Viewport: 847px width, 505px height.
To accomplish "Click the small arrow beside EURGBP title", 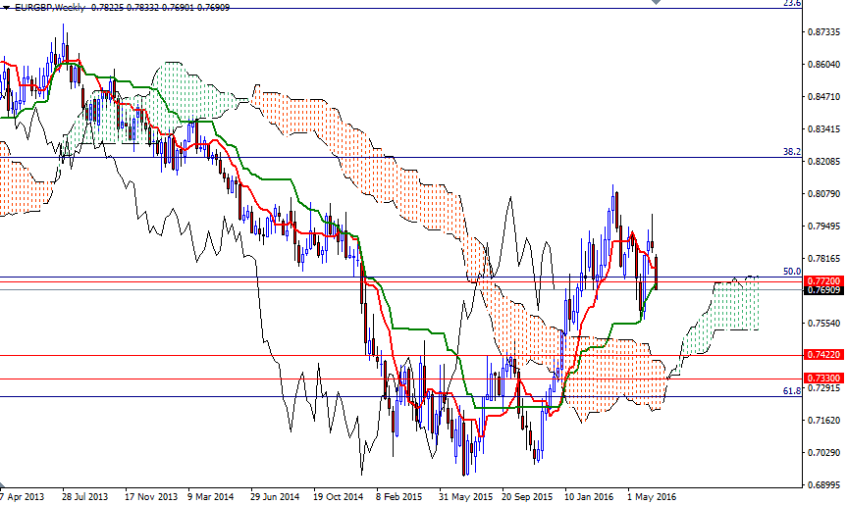I will pos(4,6).
